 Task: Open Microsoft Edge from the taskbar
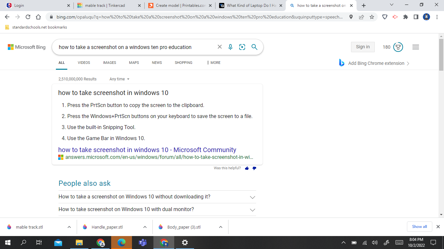[x=122, y=243]
